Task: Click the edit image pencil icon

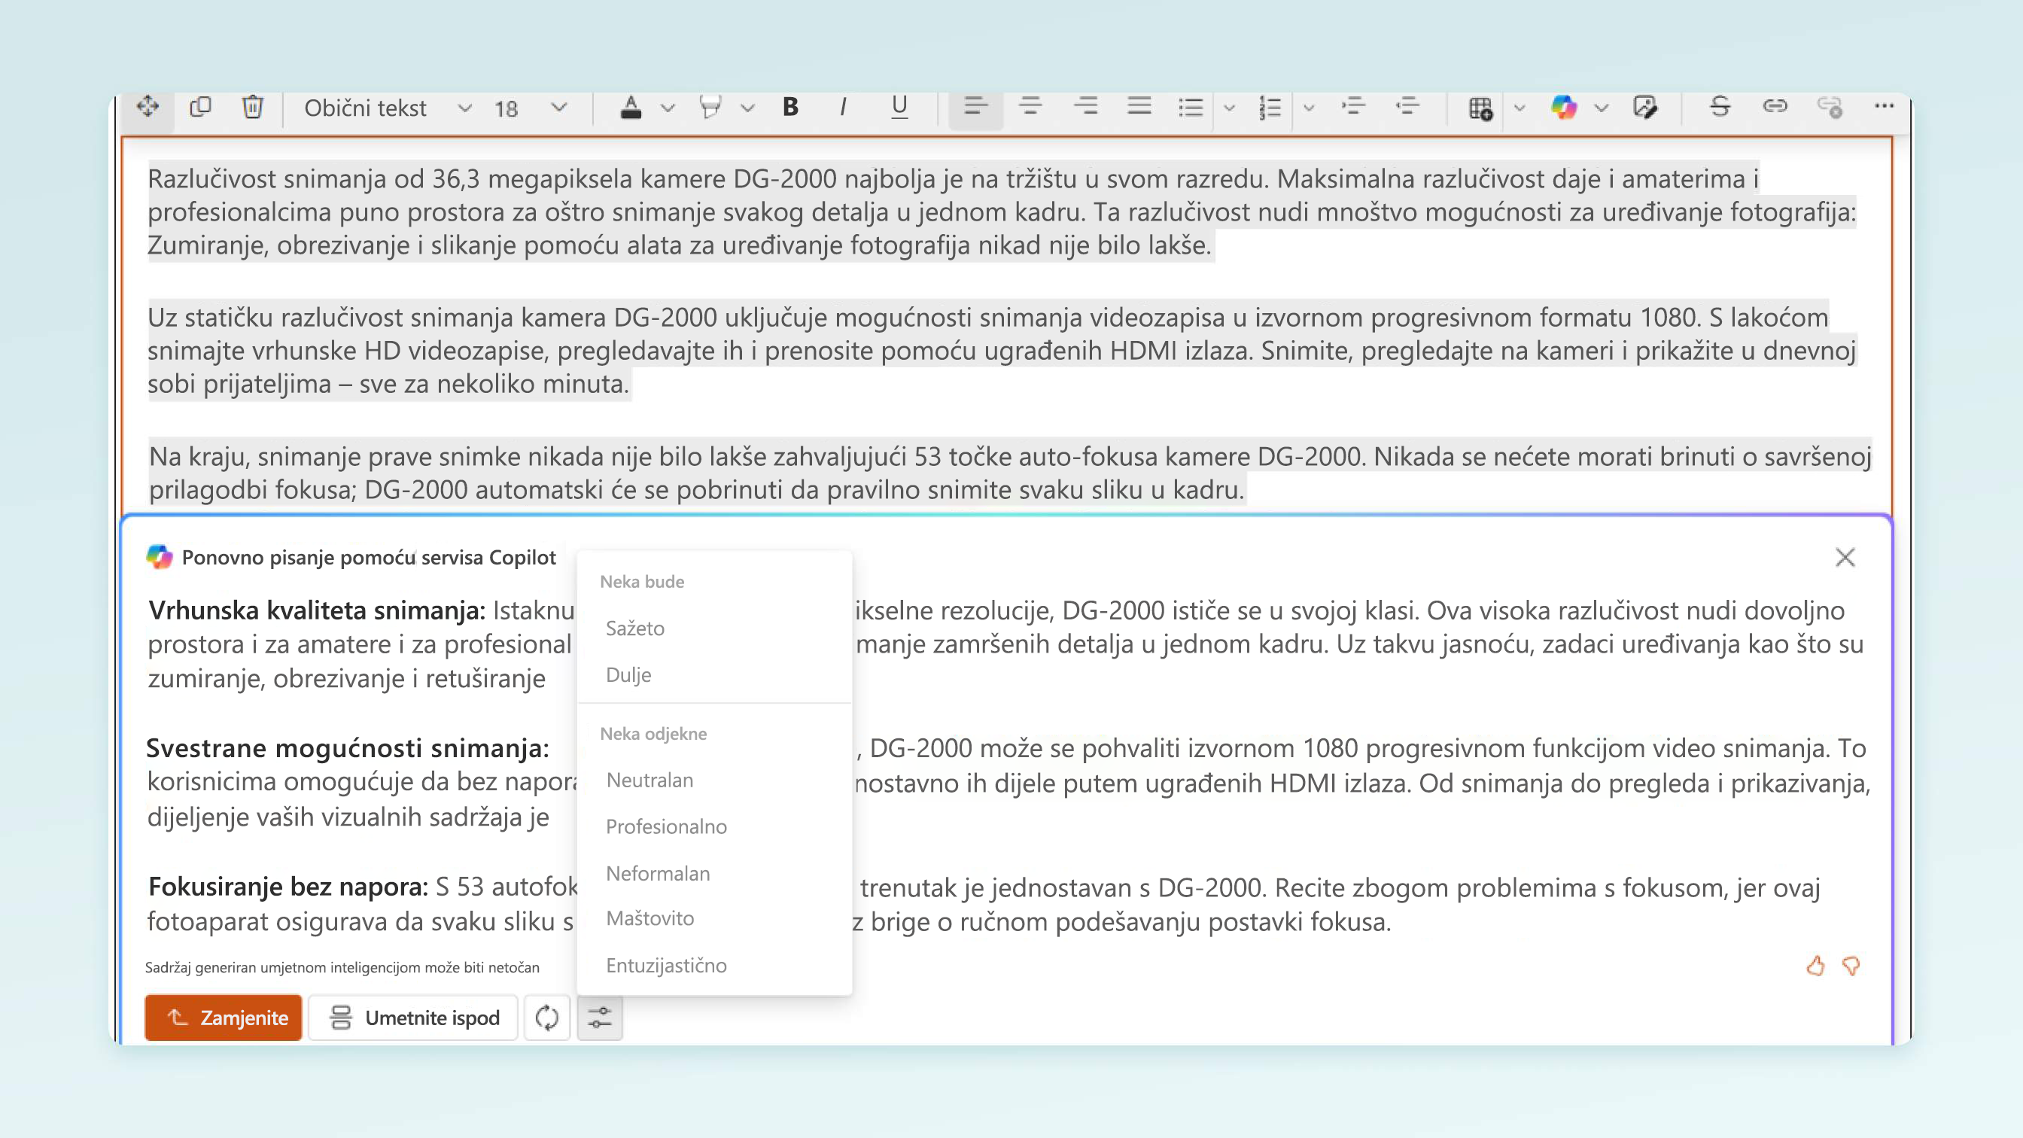Action: 1645,107
